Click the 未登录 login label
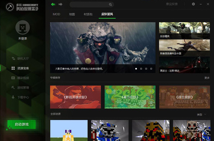This screenshot has height=141, width=214. (23, 38)
